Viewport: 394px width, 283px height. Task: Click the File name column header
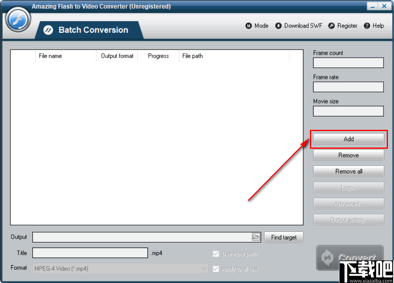[x=50, y=56]
